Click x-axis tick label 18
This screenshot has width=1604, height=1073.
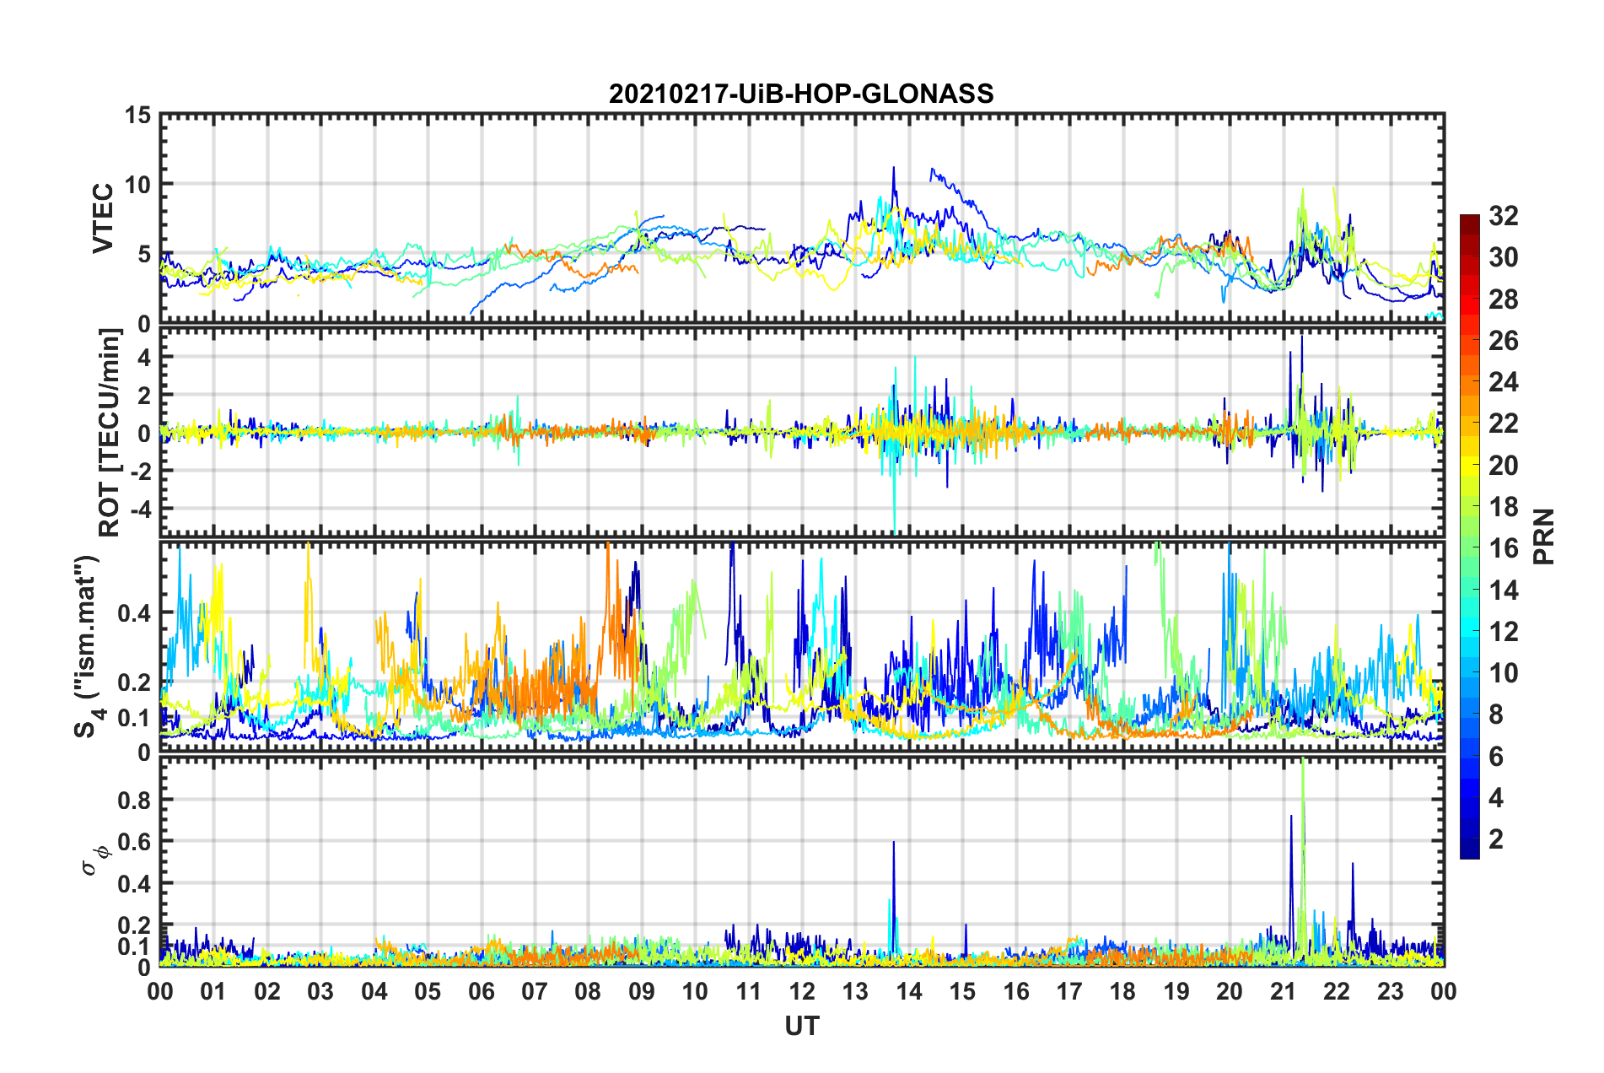1122,991
